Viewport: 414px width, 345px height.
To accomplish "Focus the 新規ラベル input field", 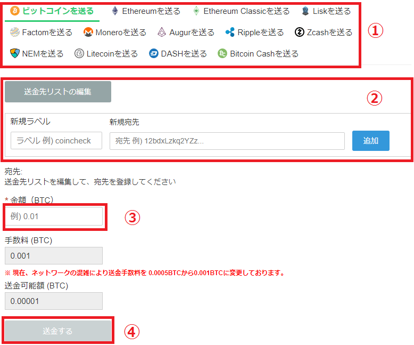I will tap(56, 140).
